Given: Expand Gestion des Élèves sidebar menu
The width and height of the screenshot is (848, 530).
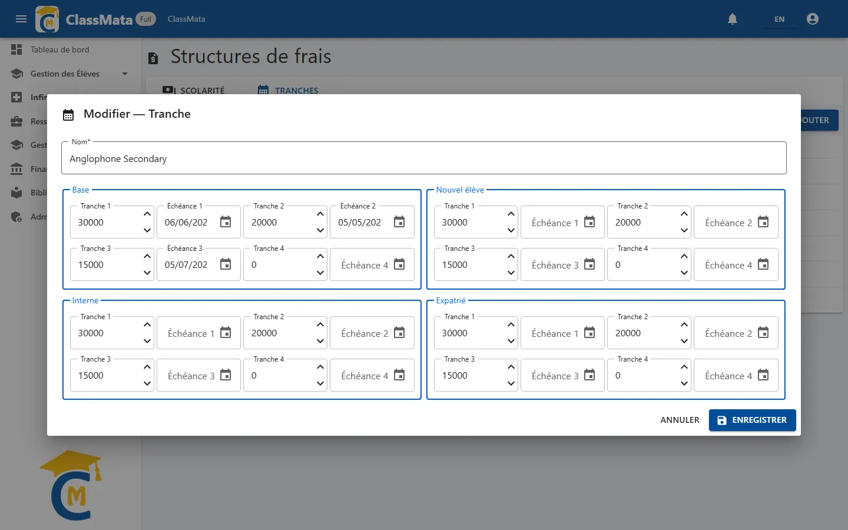Looking at the screenshot, I should coord(71,74).
